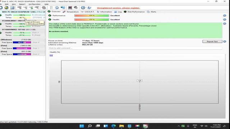Click help icon beside green status text box

pos(224,24)
